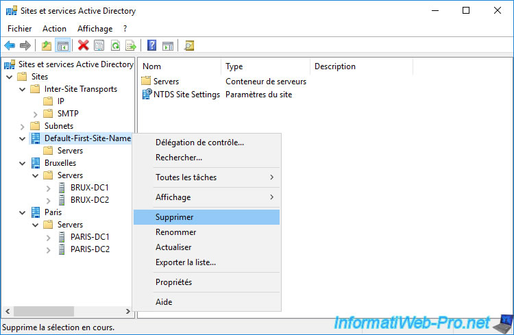Click the red X delete toolbar icon

pos(84,46)
